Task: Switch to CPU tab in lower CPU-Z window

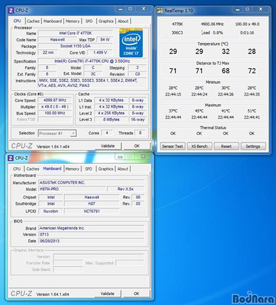Action: point(17,169)
